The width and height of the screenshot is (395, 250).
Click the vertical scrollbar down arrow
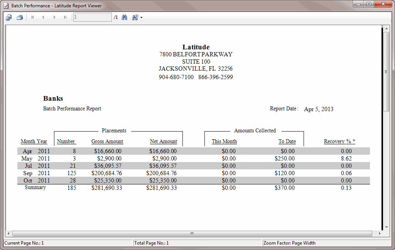[387, 227]
